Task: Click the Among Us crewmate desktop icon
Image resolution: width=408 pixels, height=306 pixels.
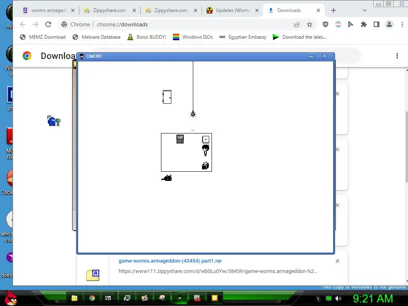Action: (x=54, y=121)
